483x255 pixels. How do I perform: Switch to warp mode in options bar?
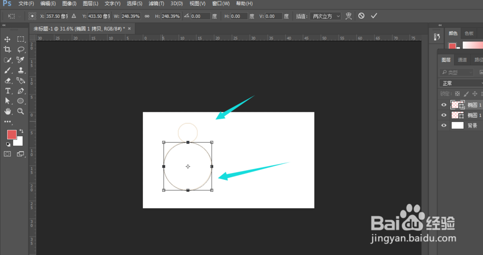(348, 16)
